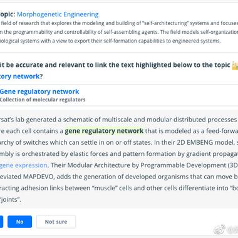Image resolution: width=238 pixels, height=238 pixels.
Task: Click the topic description about self-architecturing systems
Action: (x=119, y=32)
